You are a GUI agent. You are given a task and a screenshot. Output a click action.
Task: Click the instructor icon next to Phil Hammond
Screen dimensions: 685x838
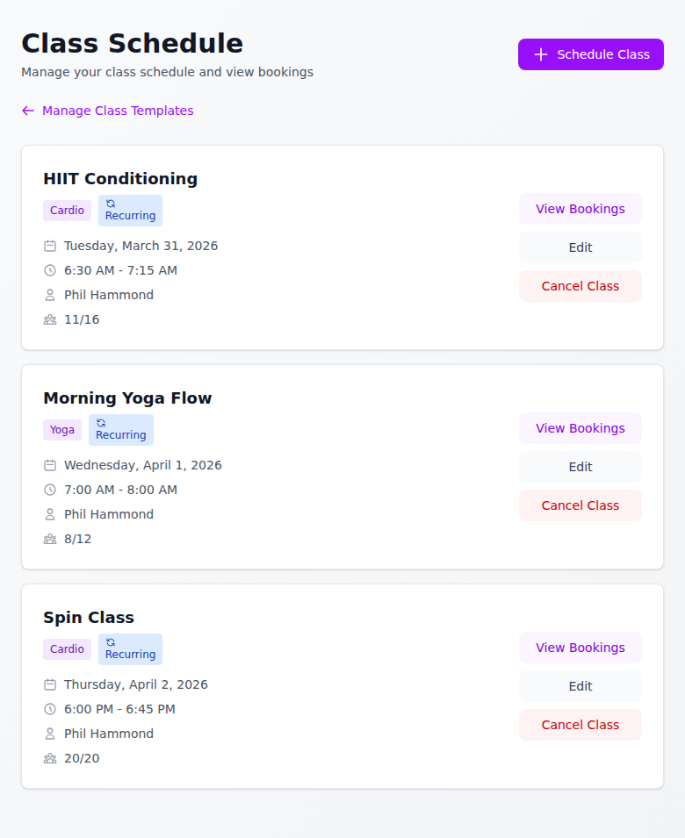tap(50, 295)
